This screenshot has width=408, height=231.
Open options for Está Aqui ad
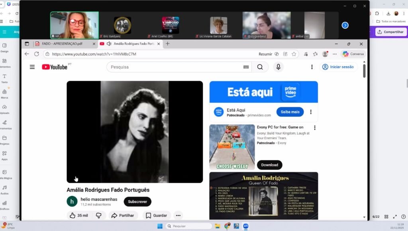click(x=311, y=112)
